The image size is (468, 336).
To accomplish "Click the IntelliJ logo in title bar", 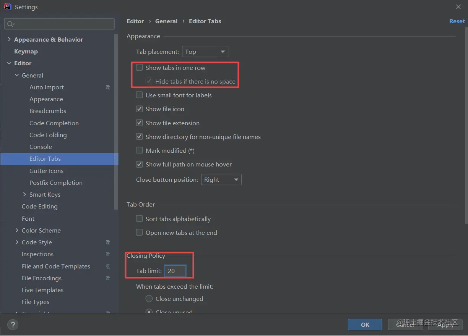I will pos(7,7).
